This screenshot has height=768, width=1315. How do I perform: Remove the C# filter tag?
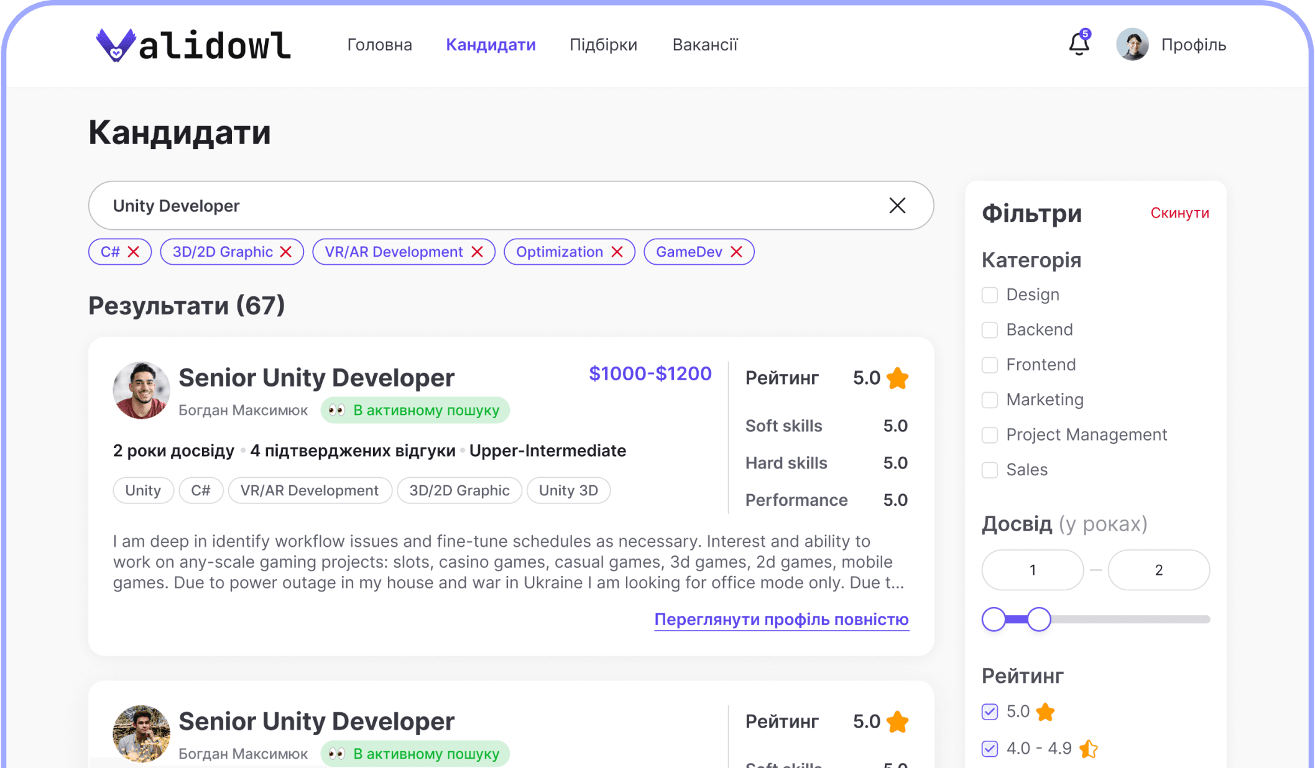[134, 252]
